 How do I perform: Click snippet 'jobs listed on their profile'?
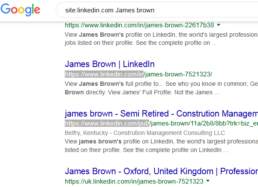(141, 43)
